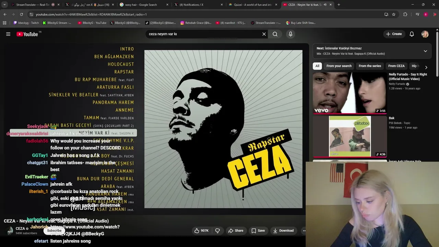The image size is (439, 247).
Task: Open TikTok (2)BBeckyG bookmark
Action: pos(161,23)
